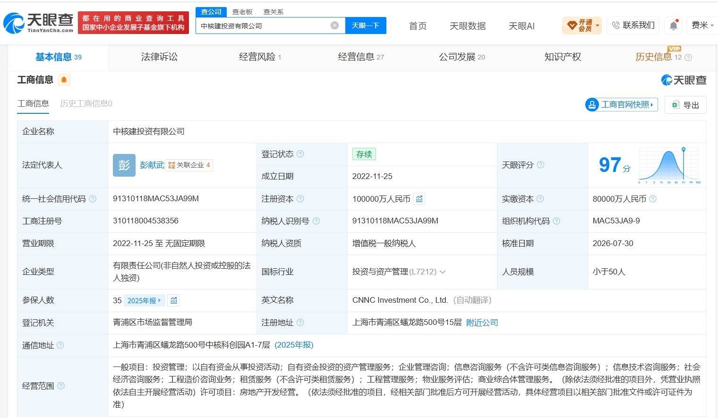Switch to the 查老板 search tab

point(242,12)
